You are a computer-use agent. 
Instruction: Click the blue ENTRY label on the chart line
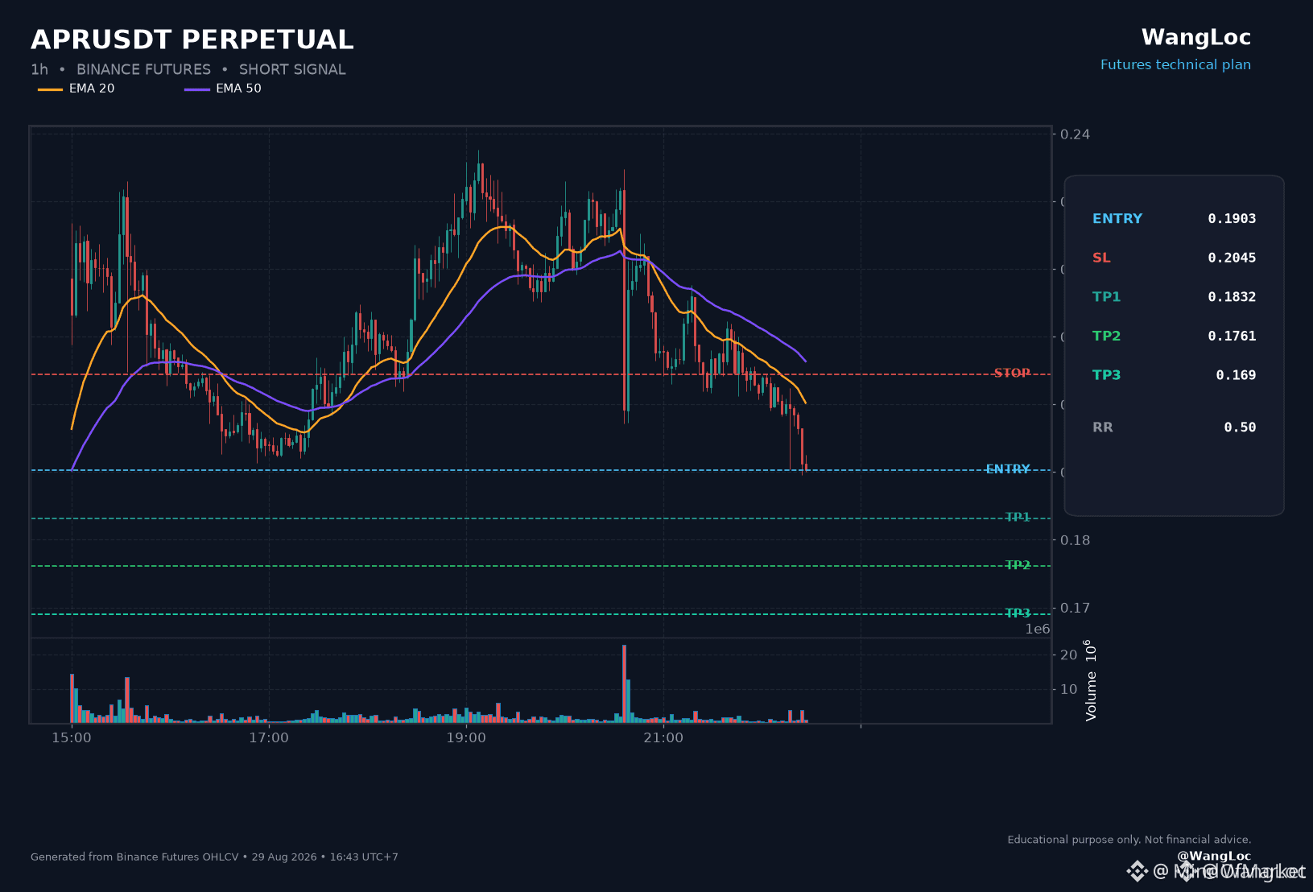[x=1008, y=469]
